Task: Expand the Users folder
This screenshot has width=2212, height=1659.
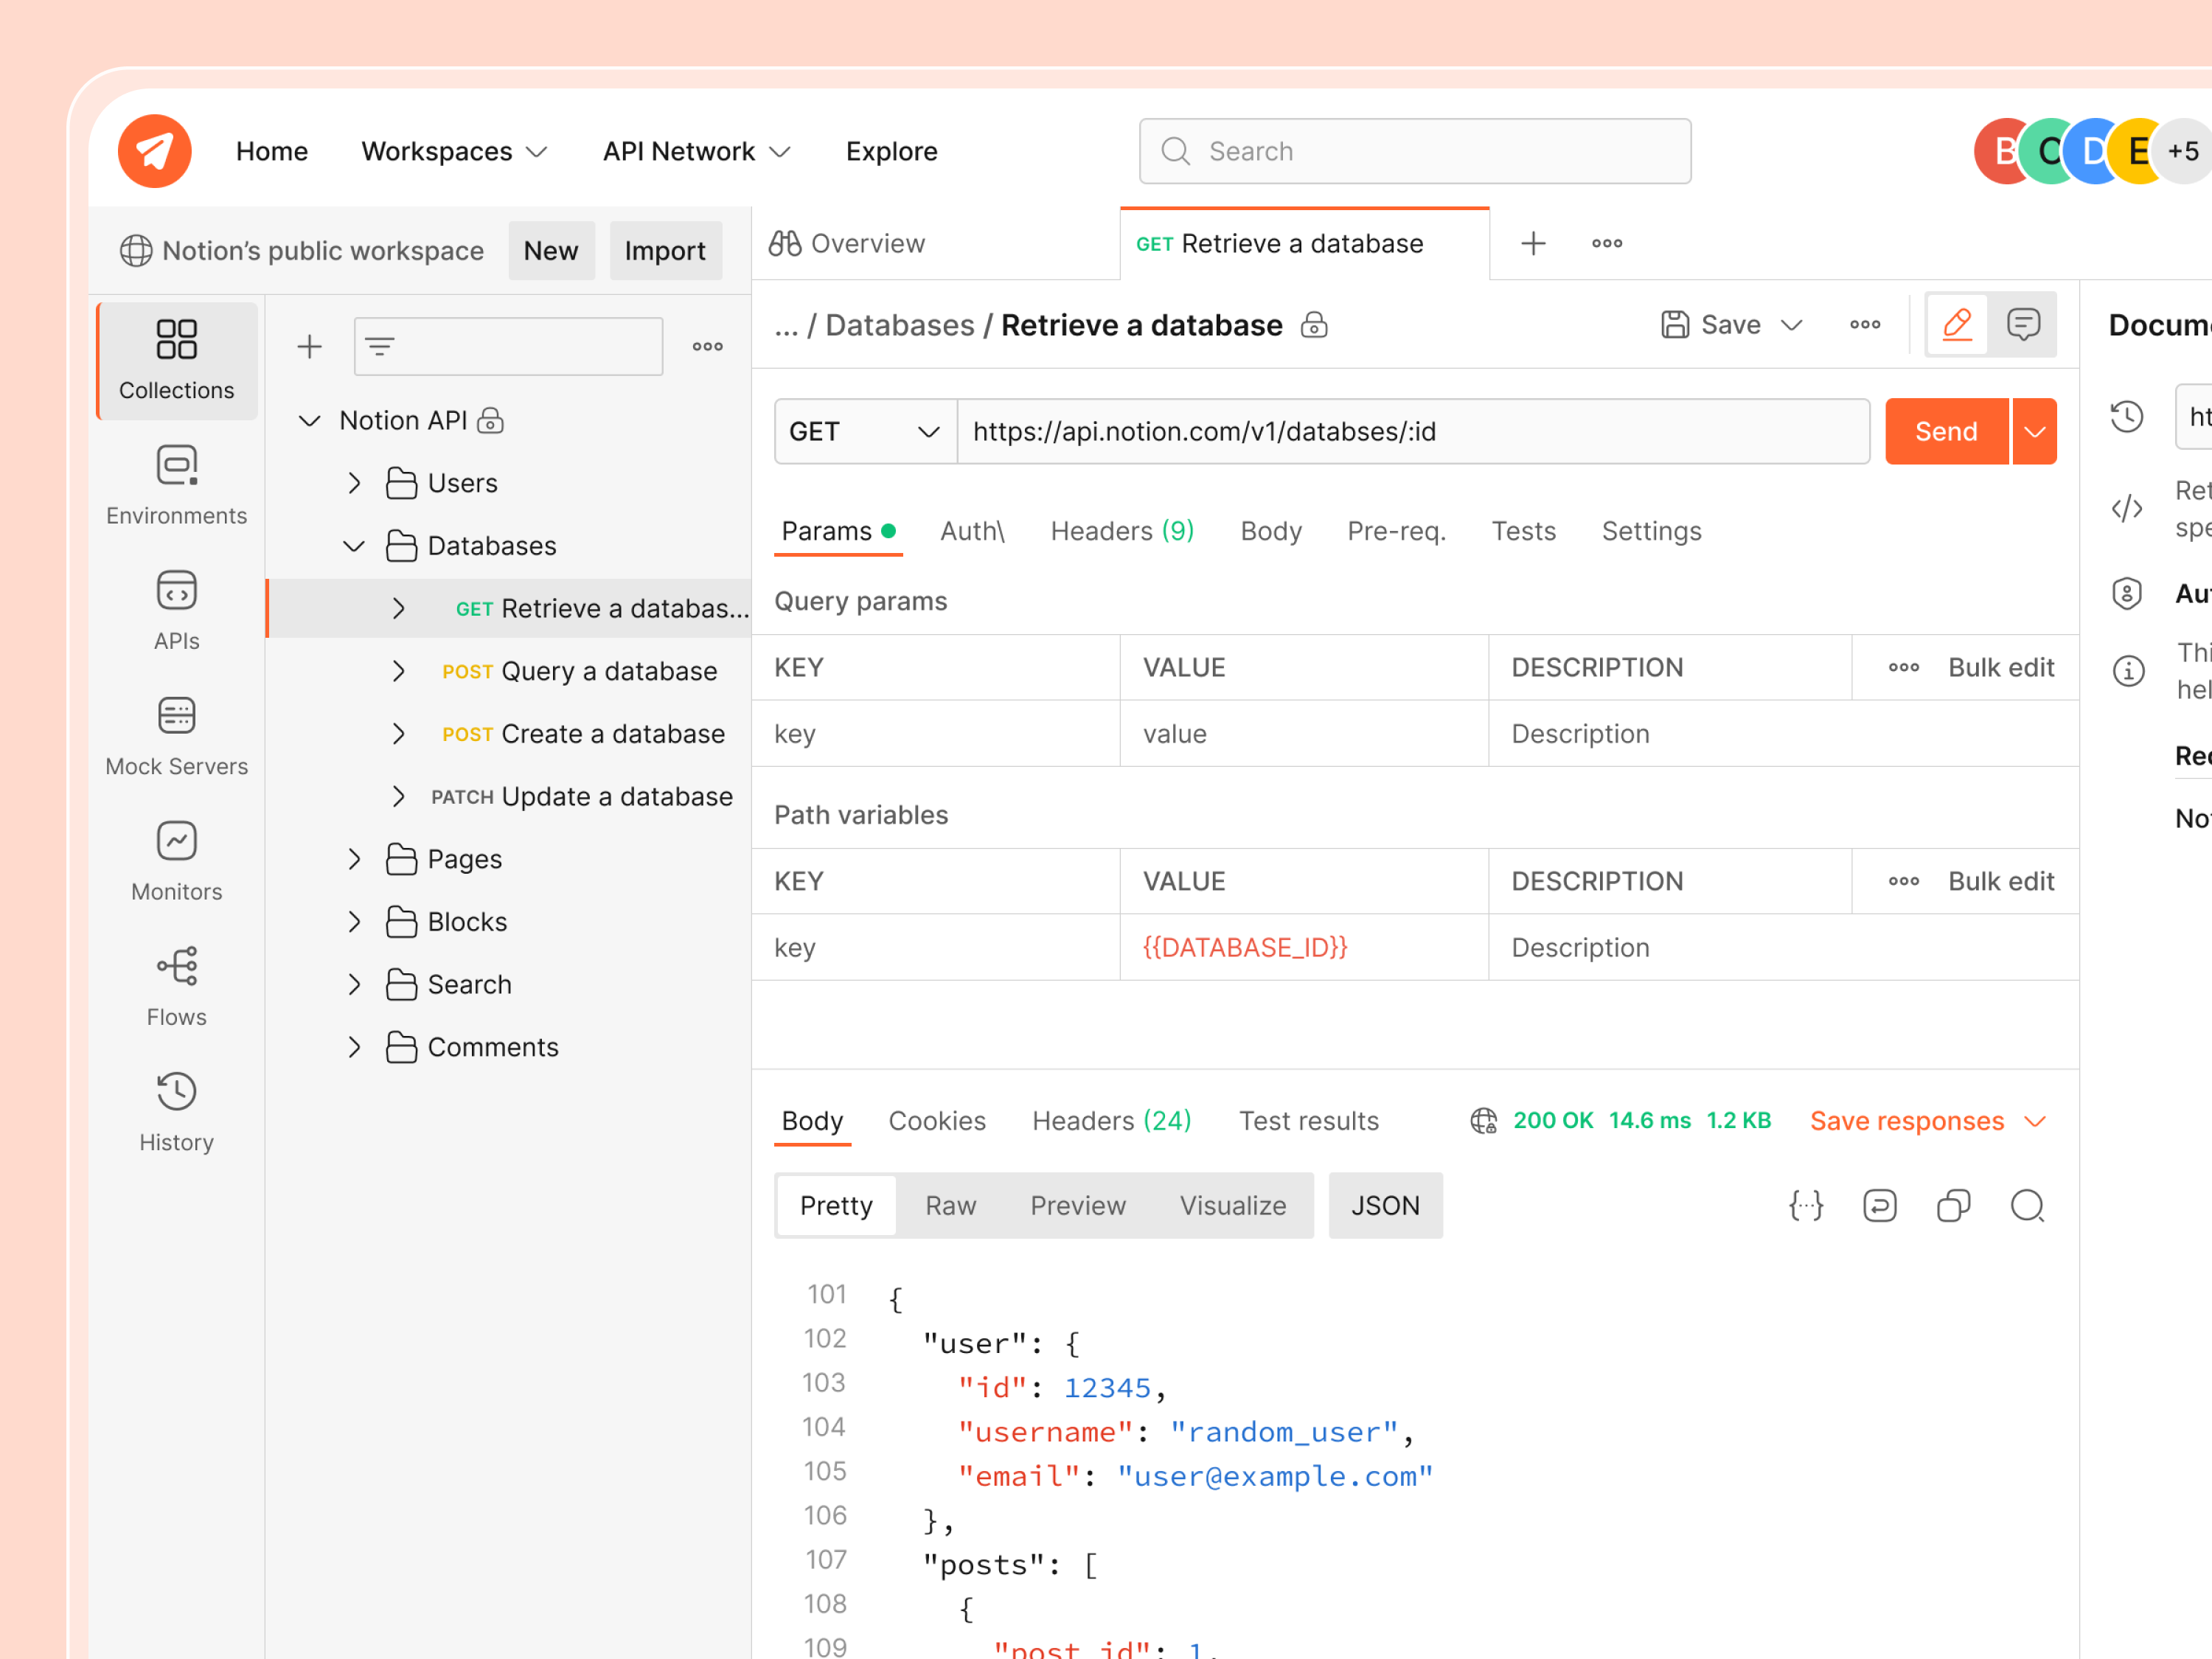Action: [355, 482]
